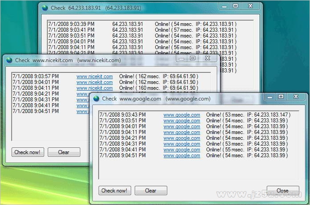Open www.nicekit.com link in 9:03:57 PM row
Image resolution: width=310 pixels, height=205 pixels.
(x=95, y=76)
